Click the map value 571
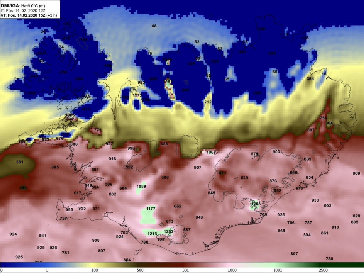Screen dimensions: 364x273 point(96,209)
